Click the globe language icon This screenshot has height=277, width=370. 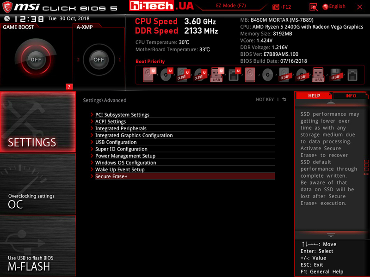[x=326, y=7]
